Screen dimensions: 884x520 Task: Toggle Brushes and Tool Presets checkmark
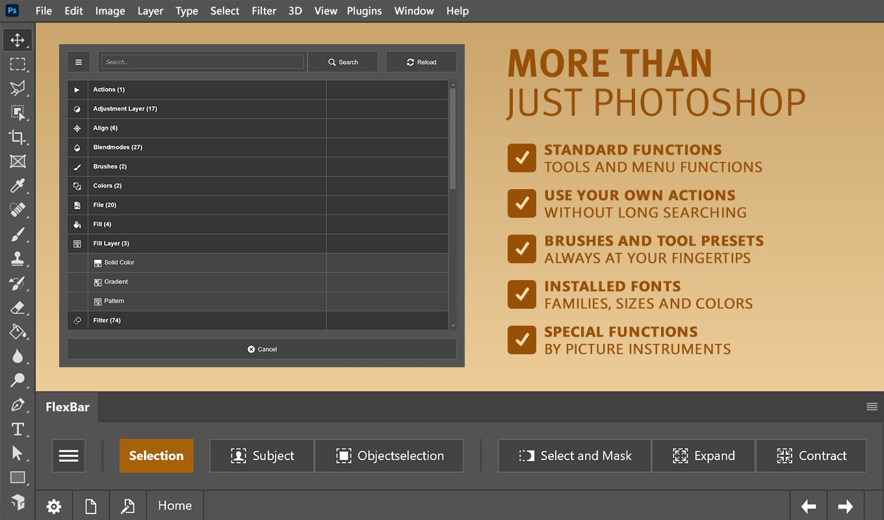[x=521, y=249]
